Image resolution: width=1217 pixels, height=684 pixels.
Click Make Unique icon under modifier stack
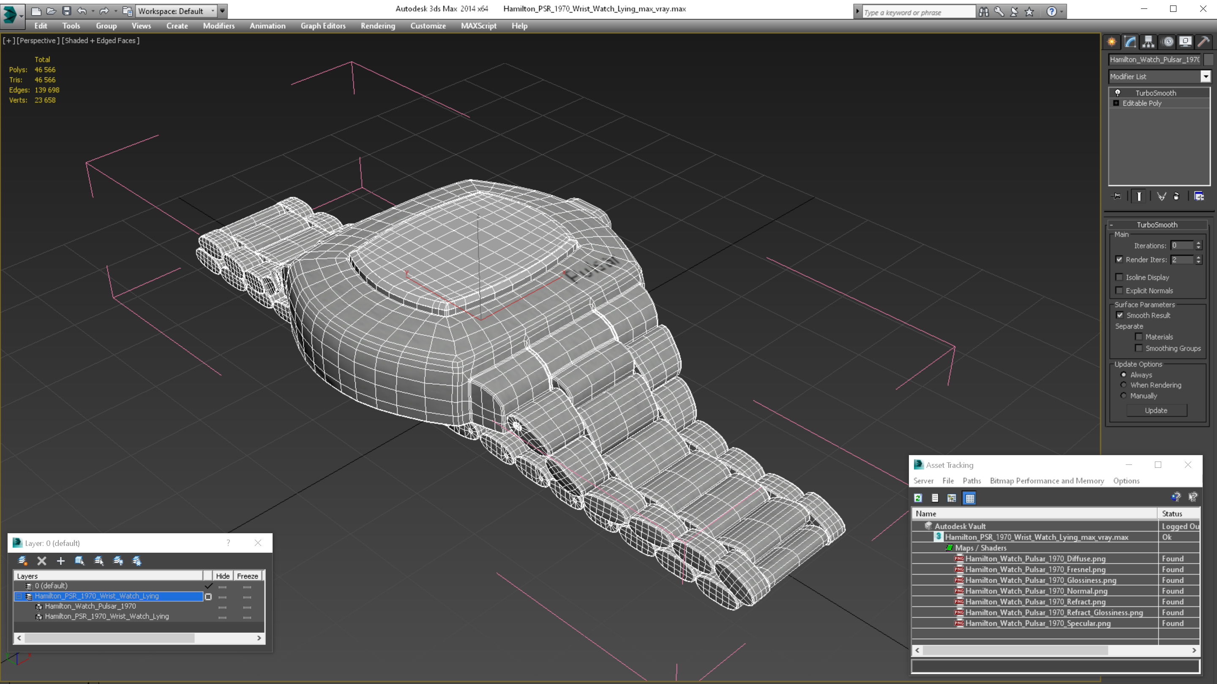pyautogui.click(x=1161, y=196)
